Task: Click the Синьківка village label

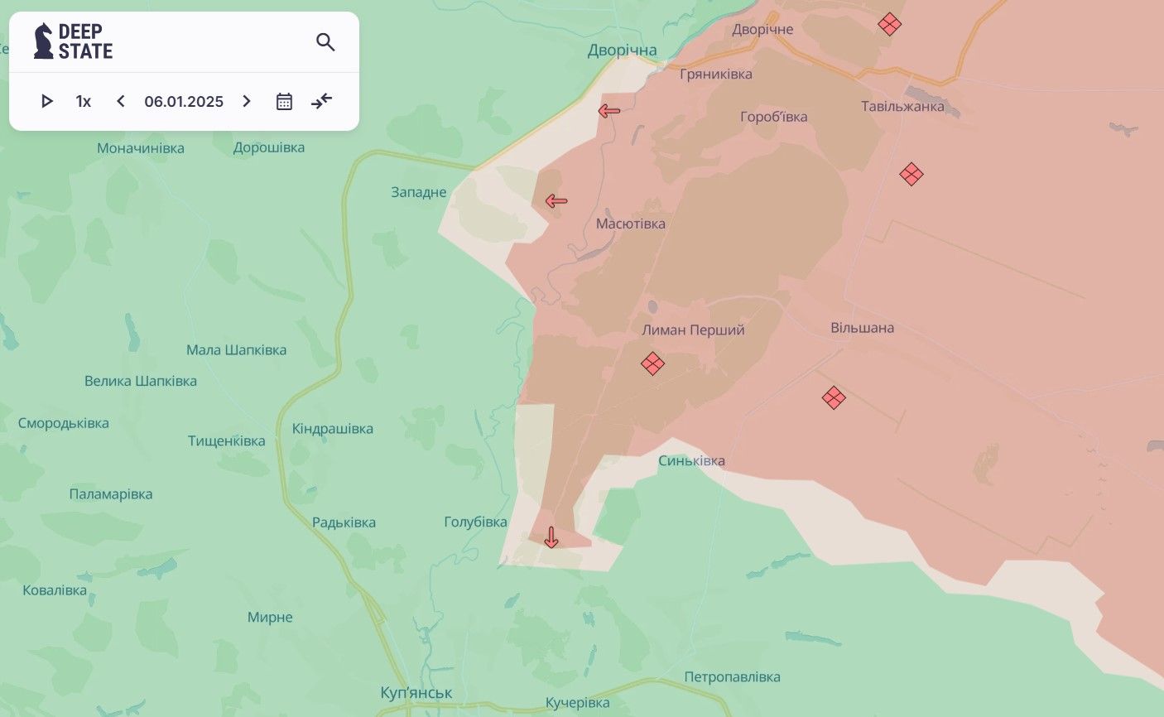Action: 691,460
